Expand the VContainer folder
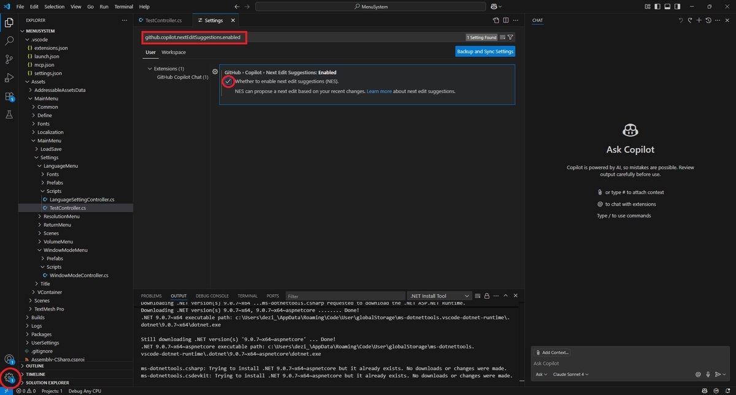The image size is (736, 395). tap(49, 292)
